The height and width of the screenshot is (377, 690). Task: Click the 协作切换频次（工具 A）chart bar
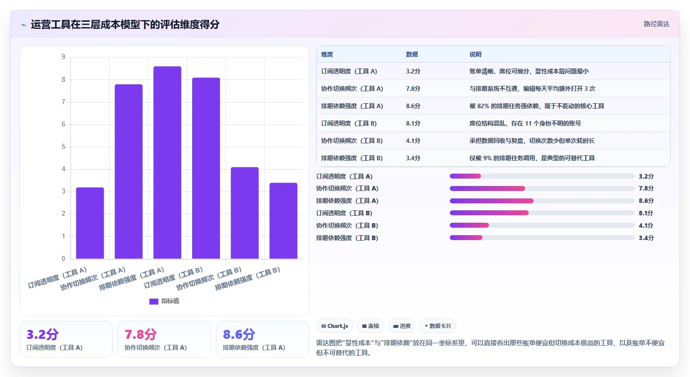click(x=129, y=172)
